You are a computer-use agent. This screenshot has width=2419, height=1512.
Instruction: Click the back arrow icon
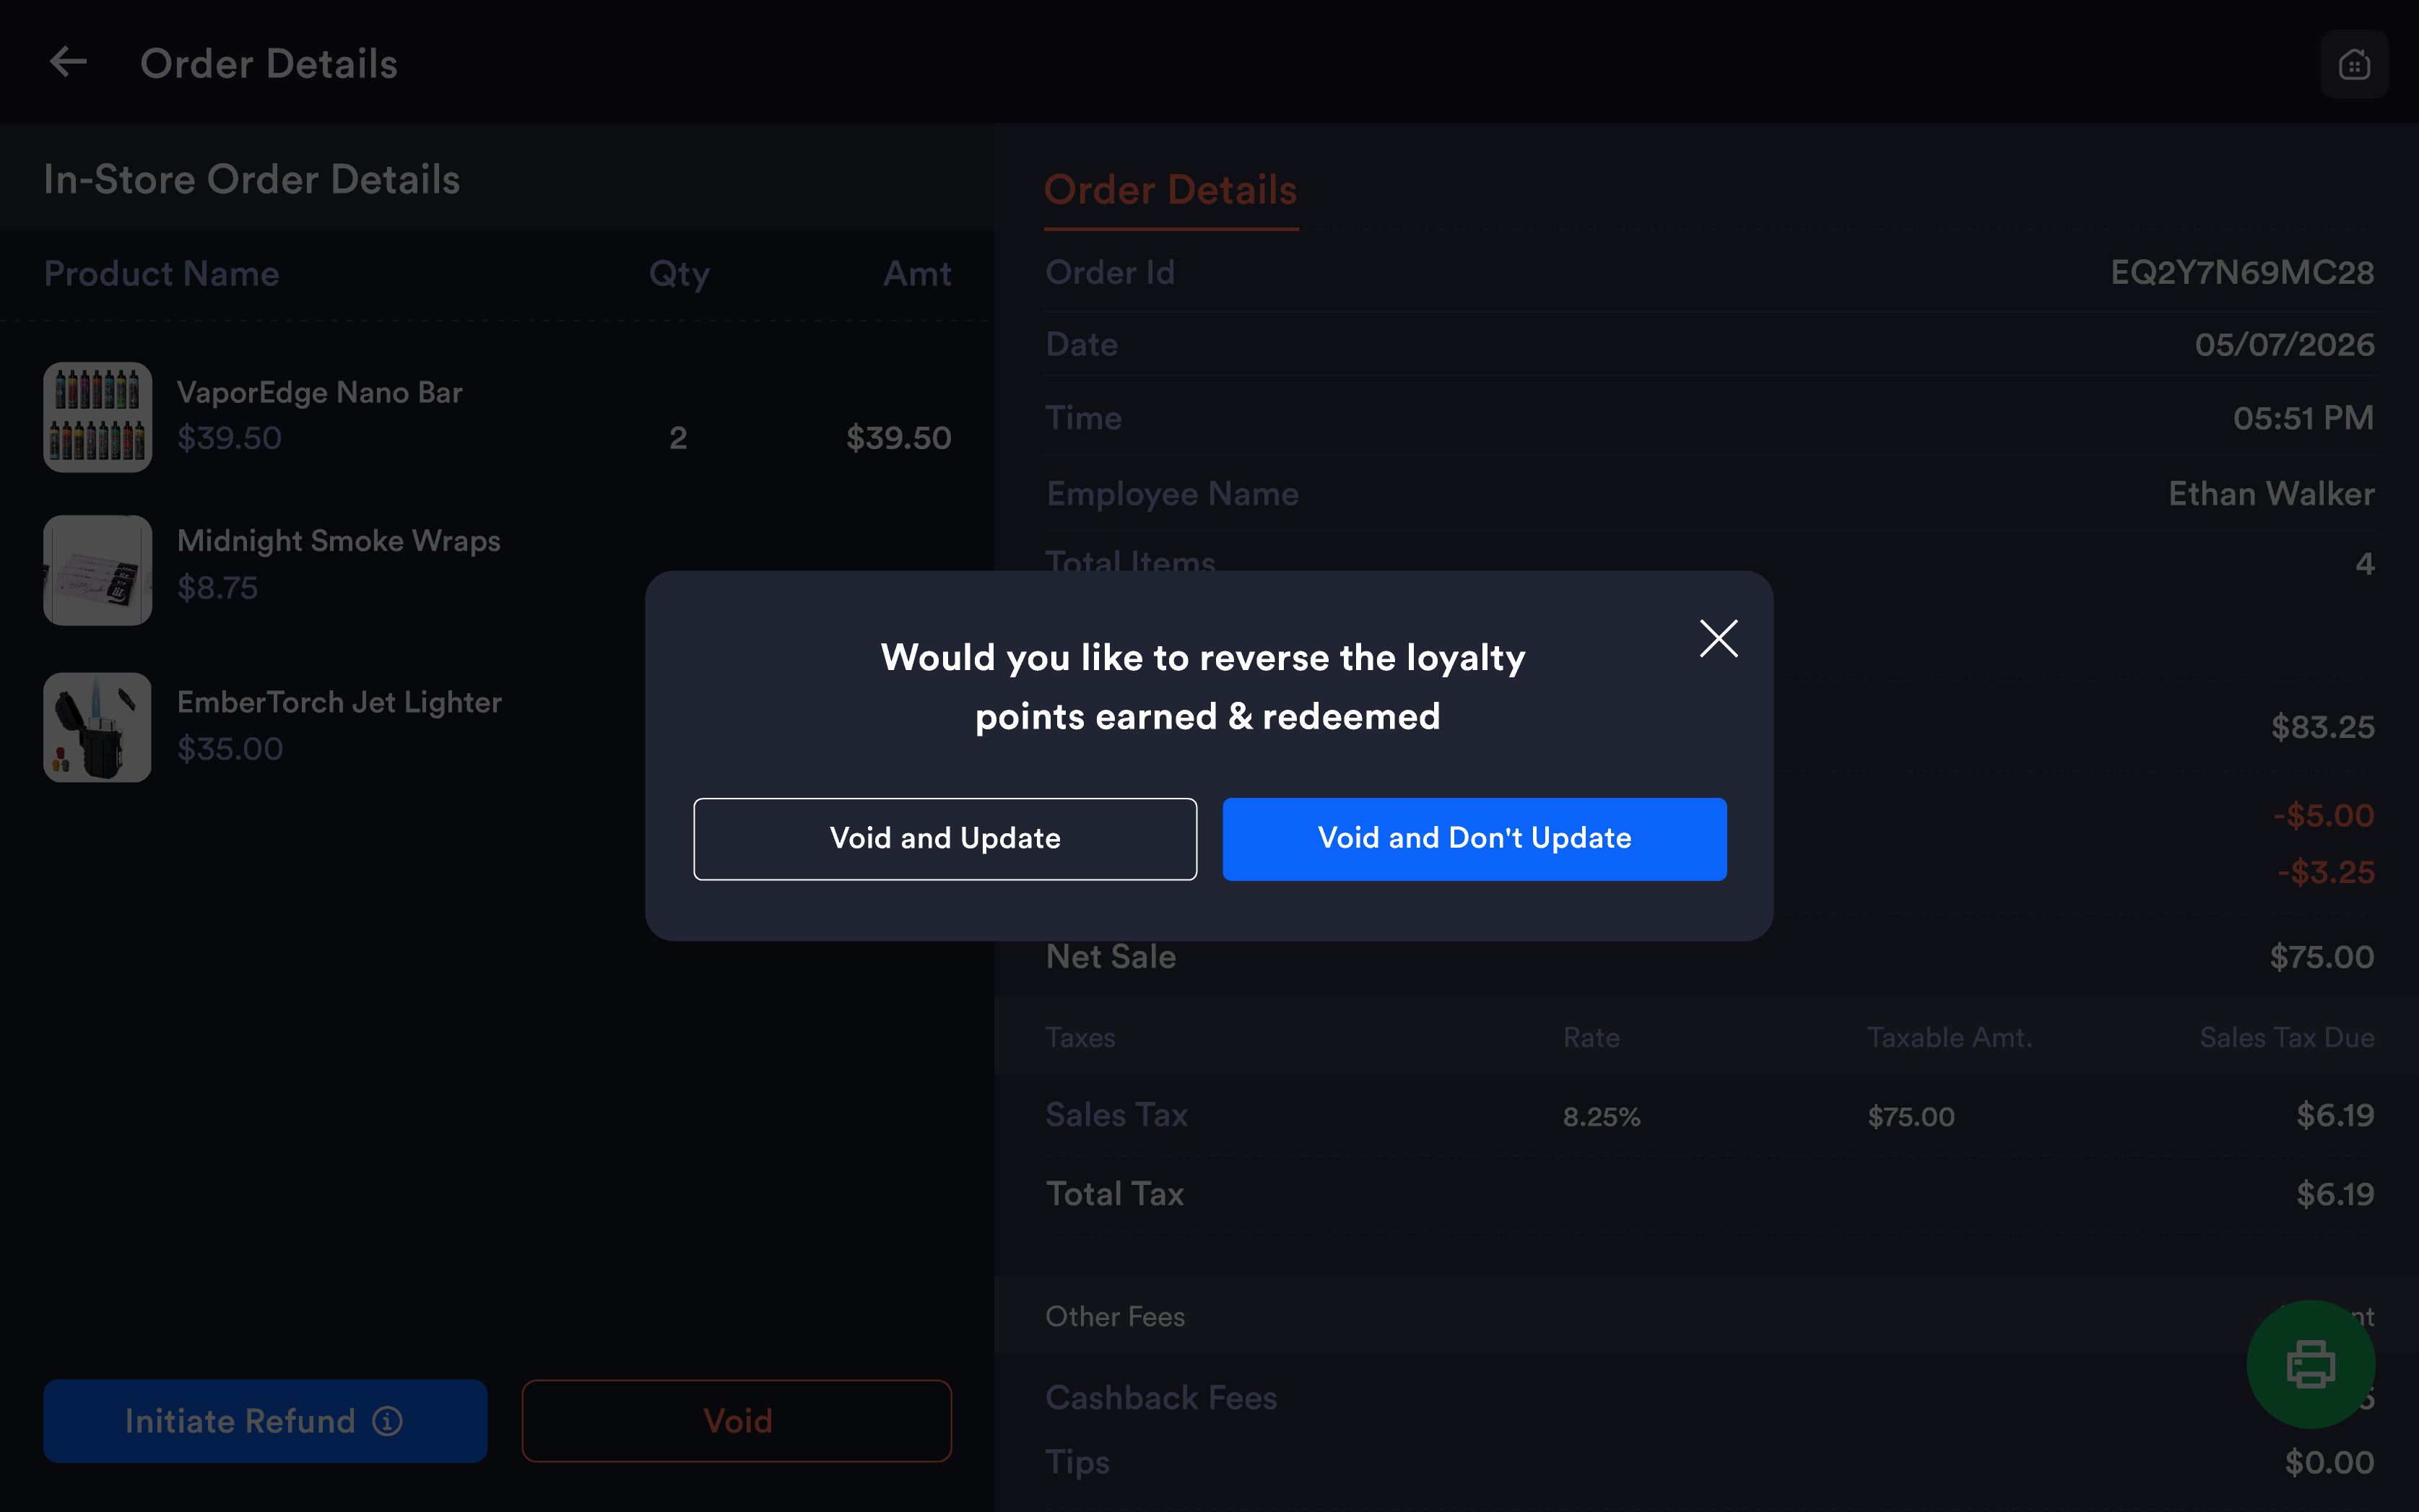coord(68,63)
